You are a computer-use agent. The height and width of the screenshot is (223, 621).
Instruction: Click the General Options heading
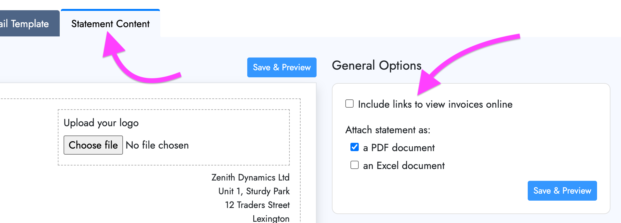tap(377, 65)
